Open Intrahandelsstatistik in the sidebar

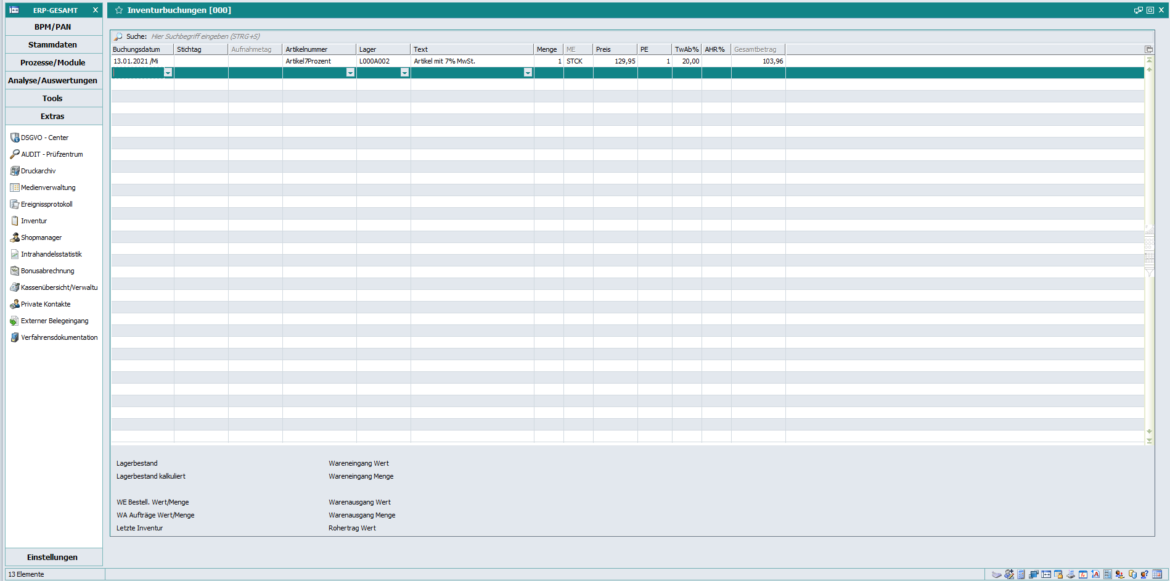(51, 254)
